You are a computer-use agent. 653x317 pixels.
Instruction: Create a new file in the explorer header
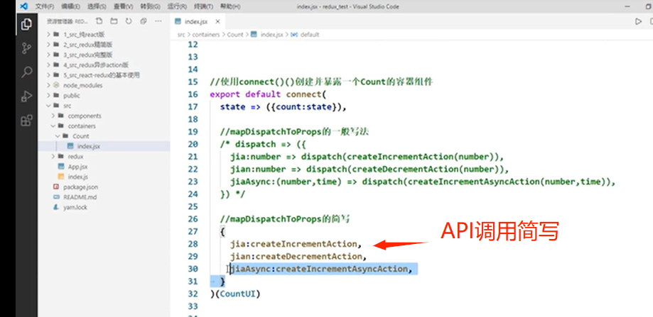coord(99,21)
